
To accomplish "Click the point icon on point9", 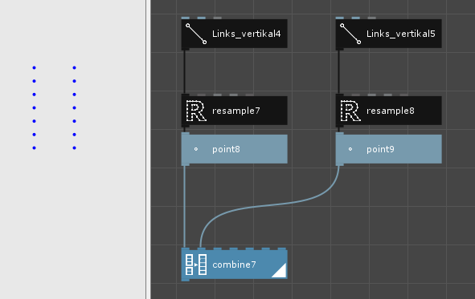I will point(350,149).
